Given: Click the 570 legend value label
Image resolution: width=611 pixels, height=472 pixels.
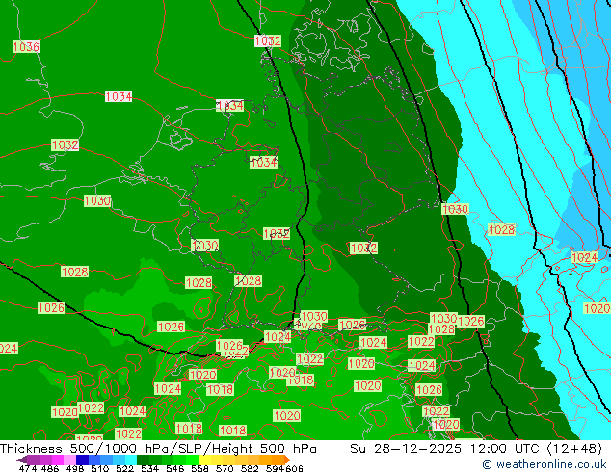Looking at the screenshot, I should tap(225, 468).
